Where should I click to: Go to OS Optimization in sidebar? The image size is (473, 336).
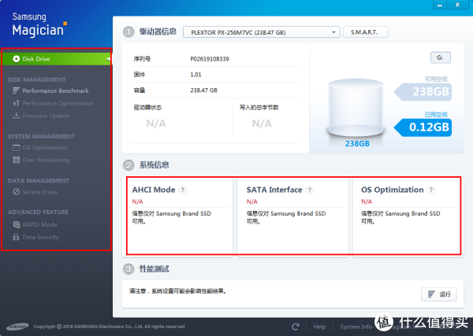pyautogui.click(x=45, y=147)
